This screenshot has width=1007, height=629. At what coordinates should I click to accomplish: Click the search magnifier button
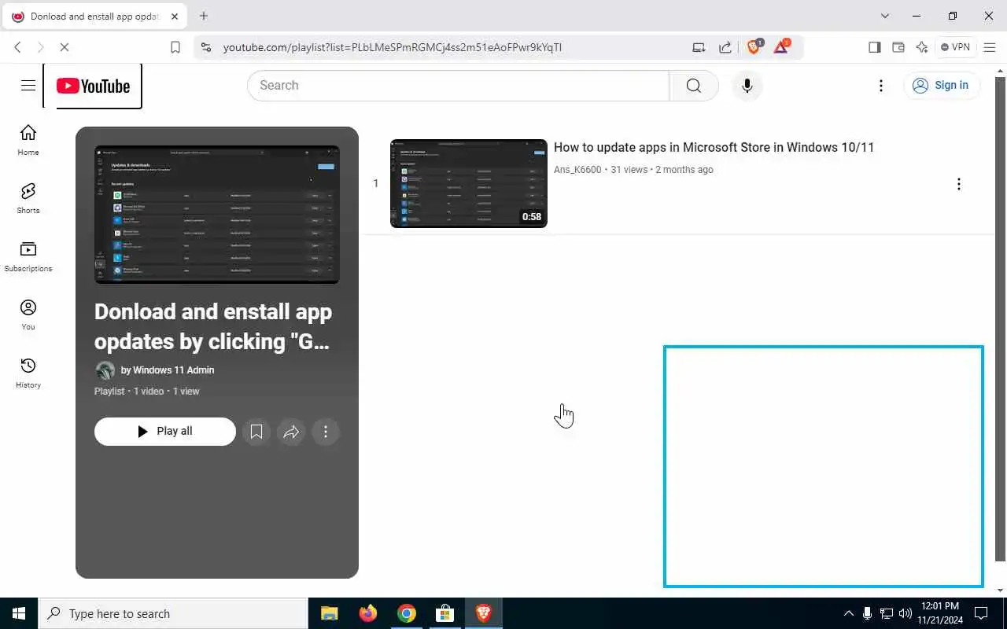click(693, 86)
